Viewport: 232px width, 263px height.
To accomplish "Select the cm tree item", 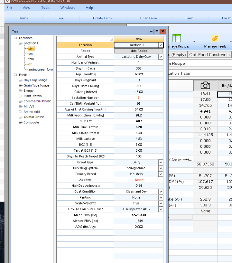I will click(x=31, y=54).
